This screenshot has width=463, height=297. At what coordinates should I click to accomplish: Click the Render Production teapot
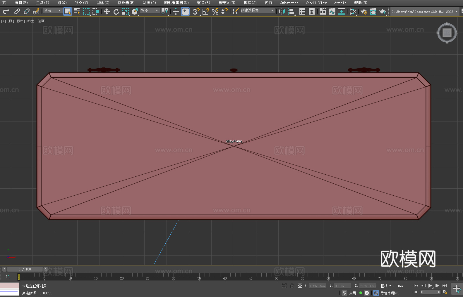tap(383, 11)
